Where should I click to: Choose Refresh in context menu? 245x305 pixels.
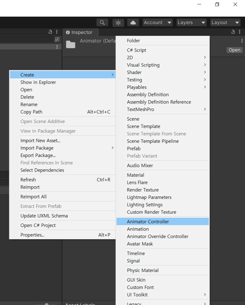(63, 180)
